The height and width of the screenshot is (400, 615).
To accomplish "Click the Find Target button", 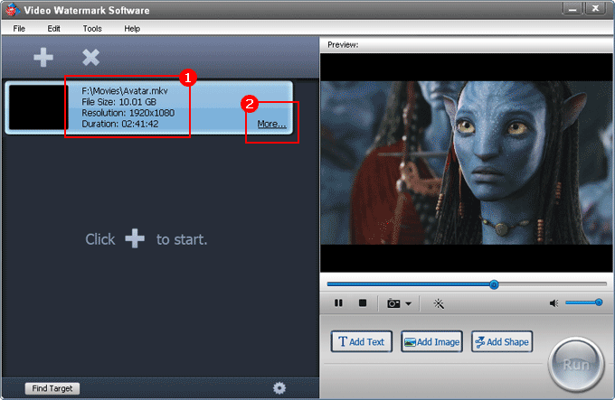I will pyautogui.click(x=52, y=388).
